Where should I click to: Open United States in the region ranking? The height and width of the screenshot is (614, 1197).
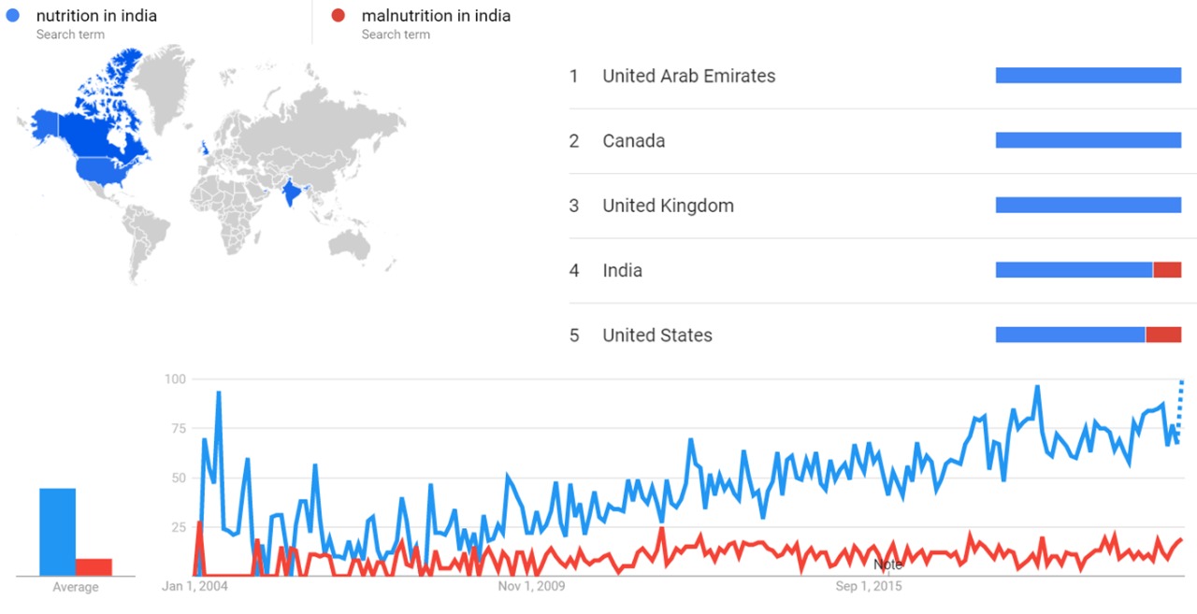click(x=656, y=336)
